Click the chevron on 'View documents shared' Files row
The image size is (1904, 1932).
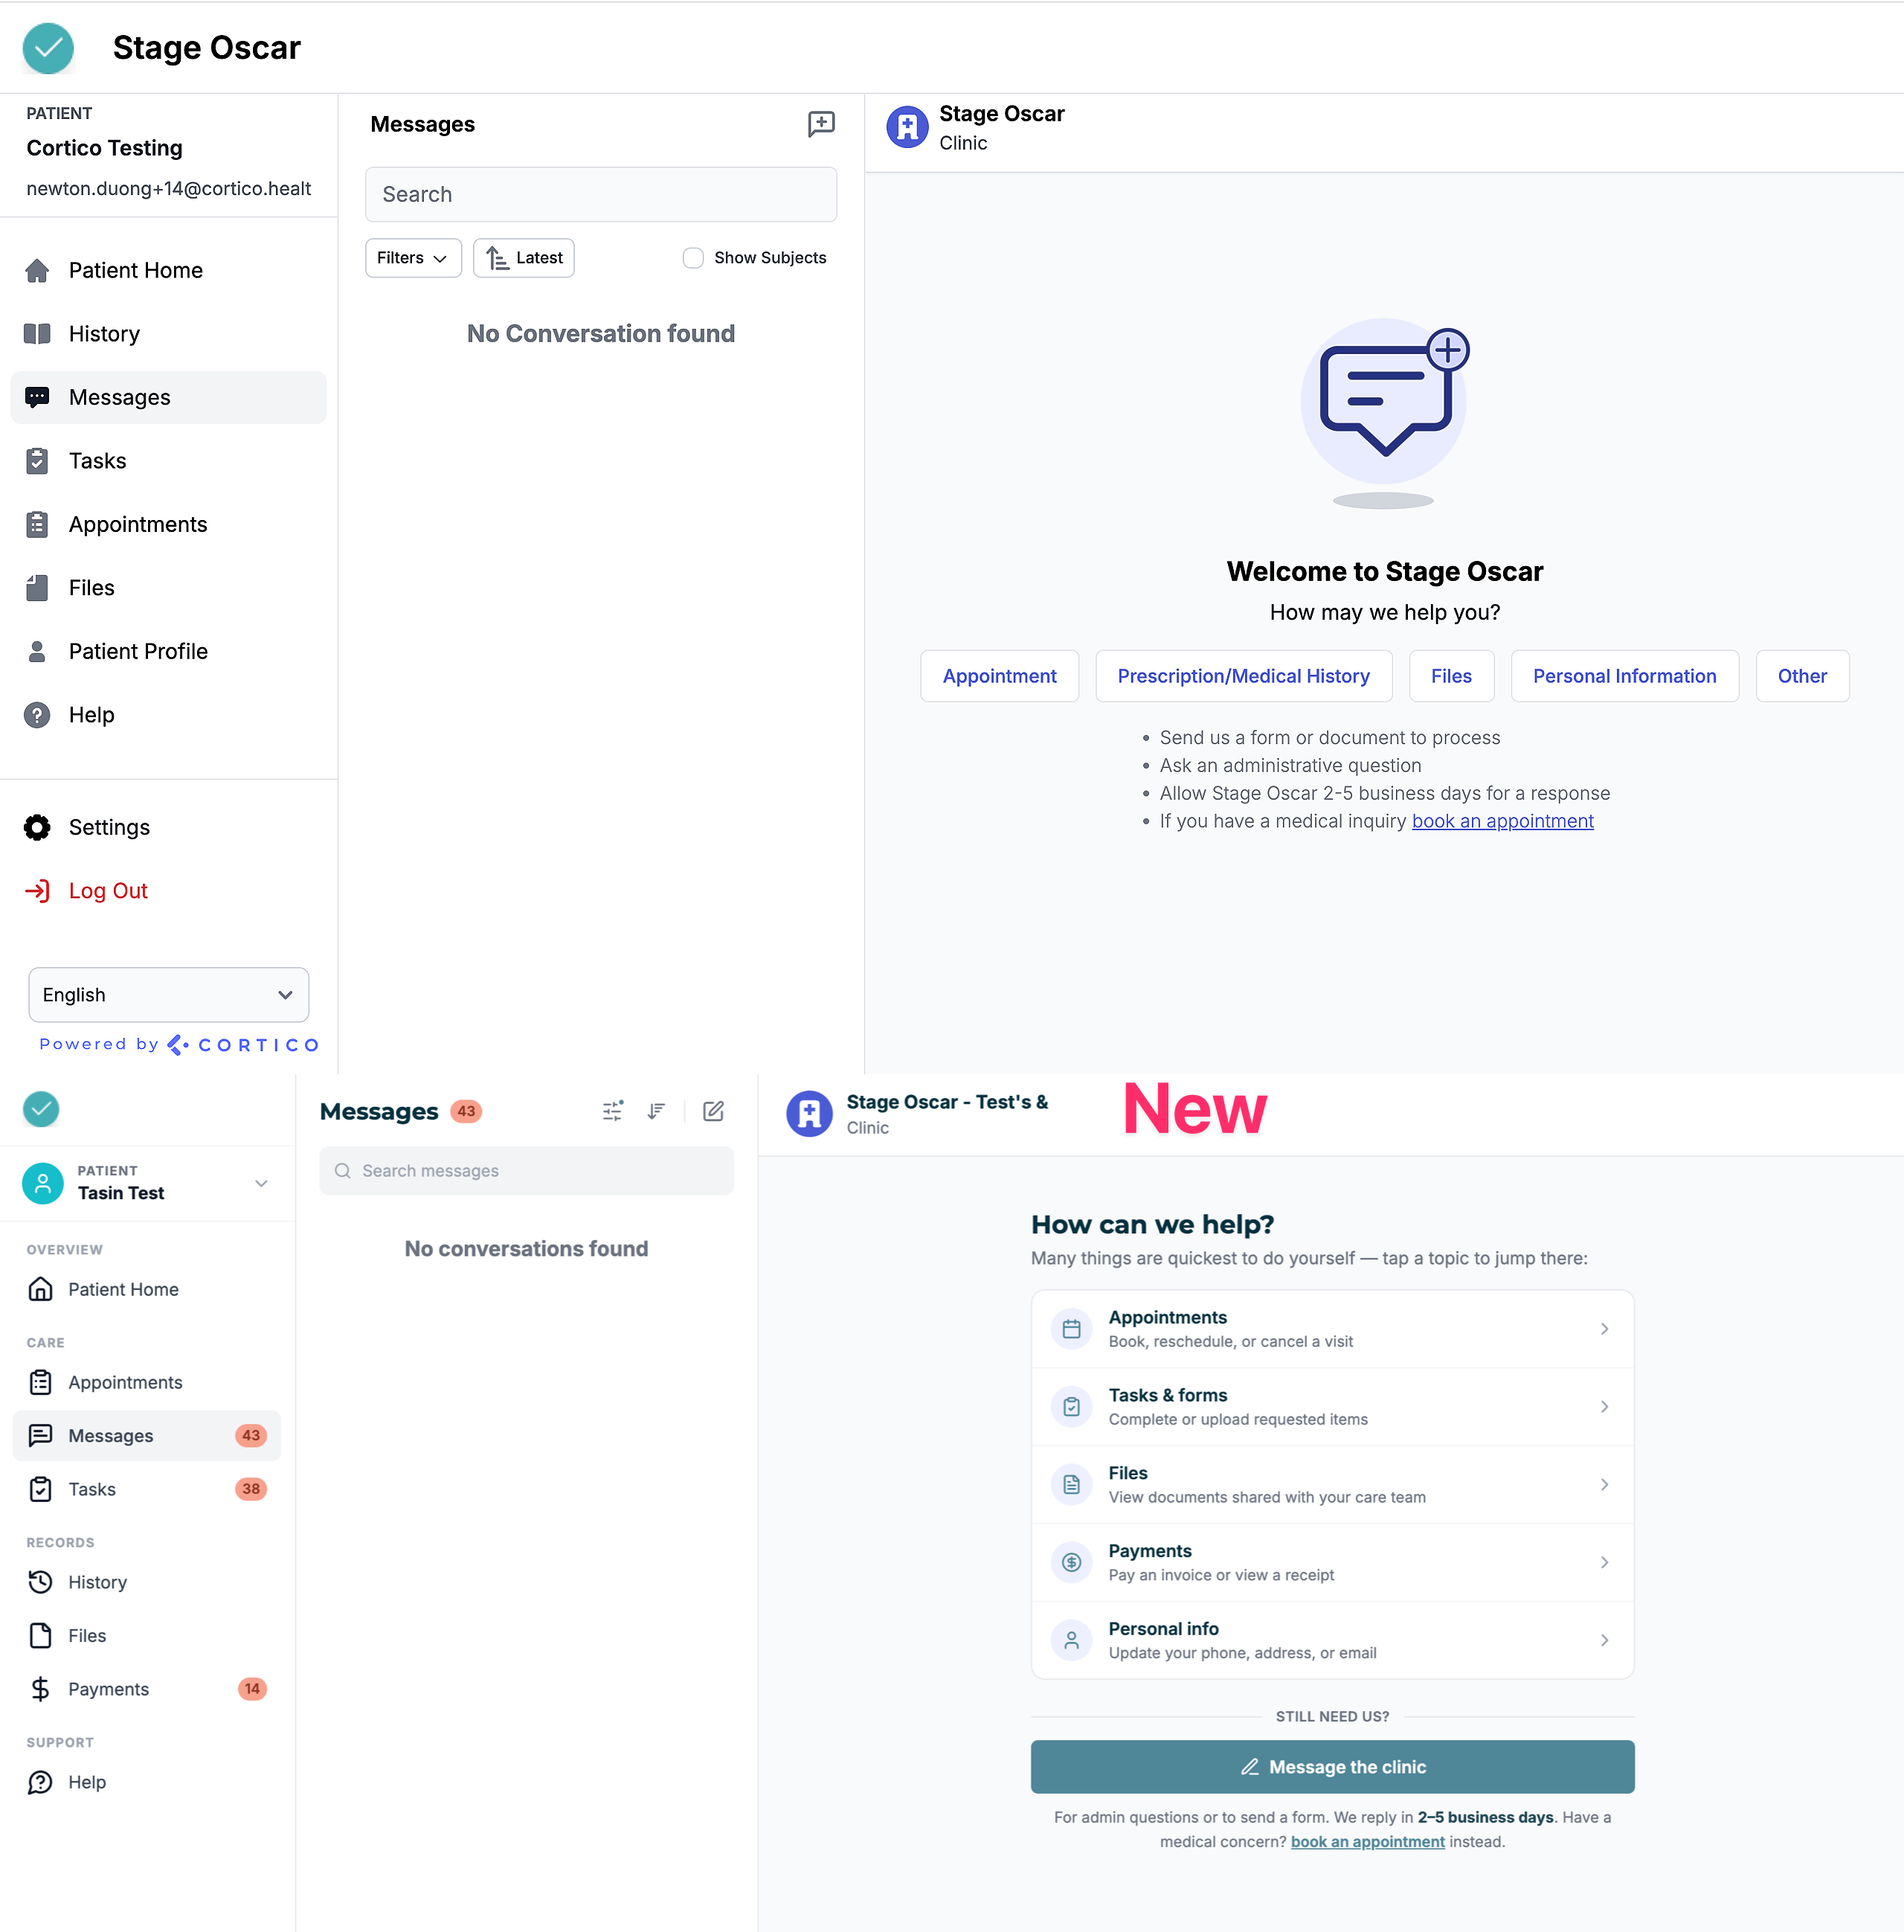[x=1604, y=1485]
